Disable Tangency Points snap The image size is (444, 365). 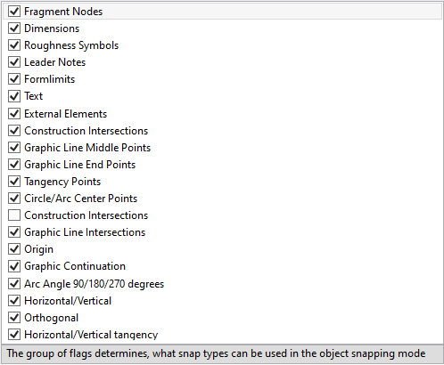pos(14,182)
